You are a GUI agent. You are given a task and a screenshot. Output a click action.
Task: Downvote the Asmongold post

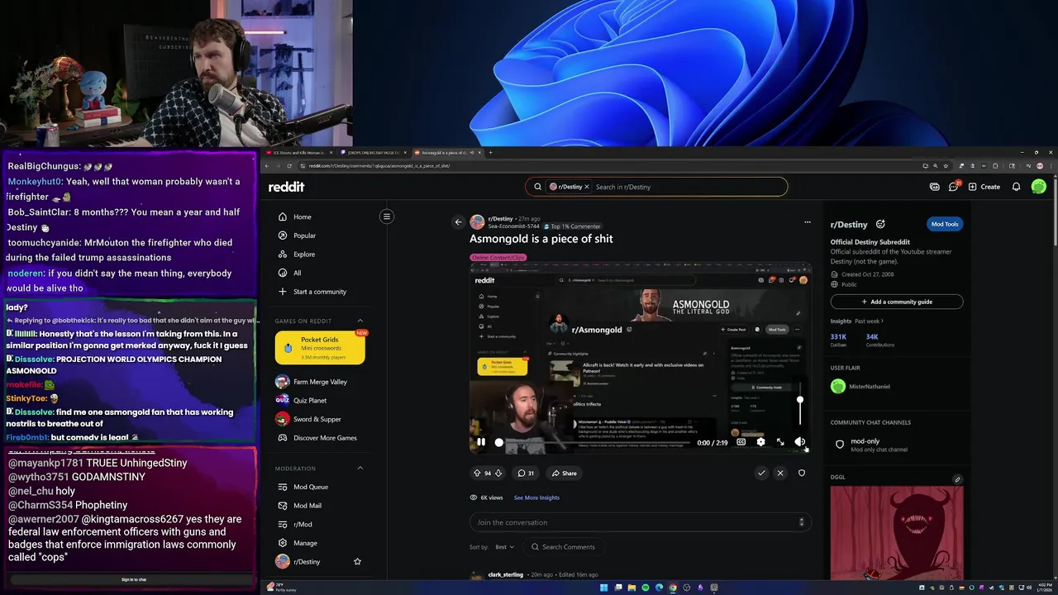tap(498, 474)
